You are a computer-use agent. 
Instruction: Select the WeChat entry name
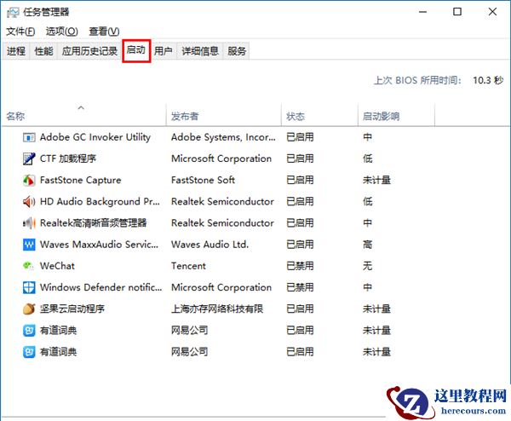pos(57,266)
